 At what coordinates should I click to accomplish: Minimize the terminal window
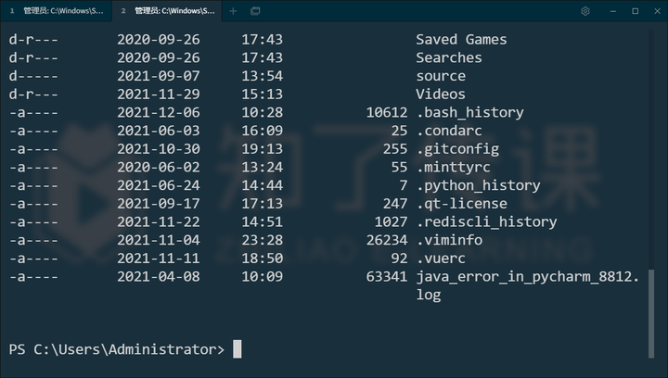pos(612,11)
